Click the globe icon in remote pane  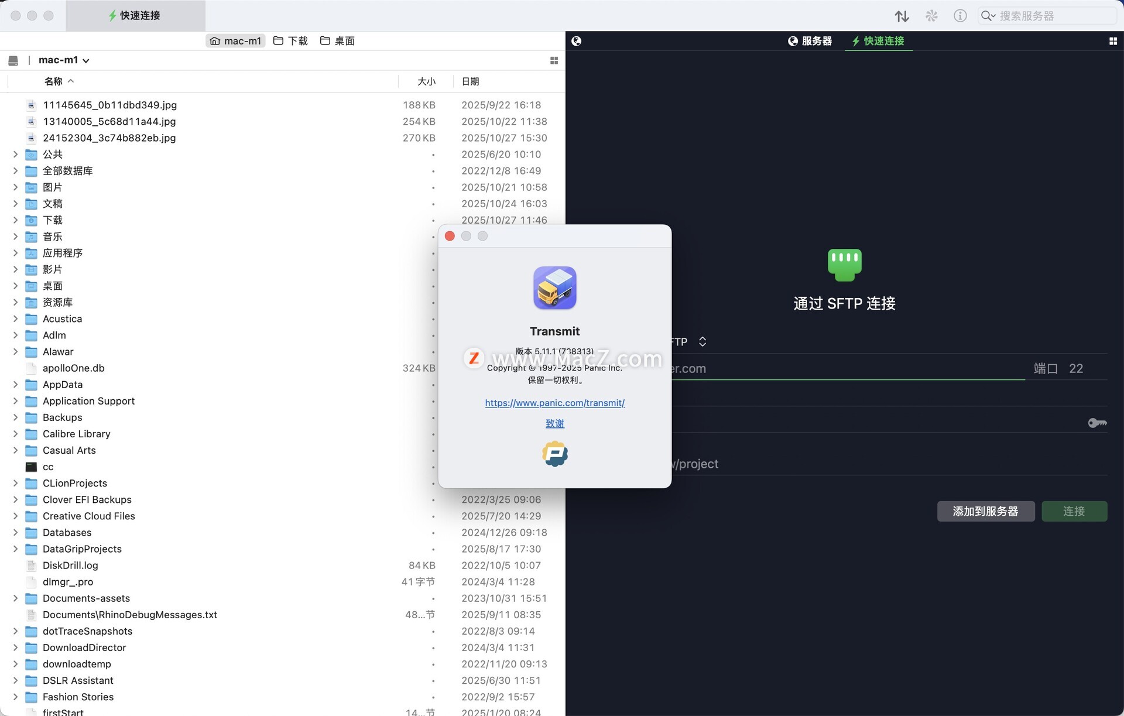click(x=577, y=41)
